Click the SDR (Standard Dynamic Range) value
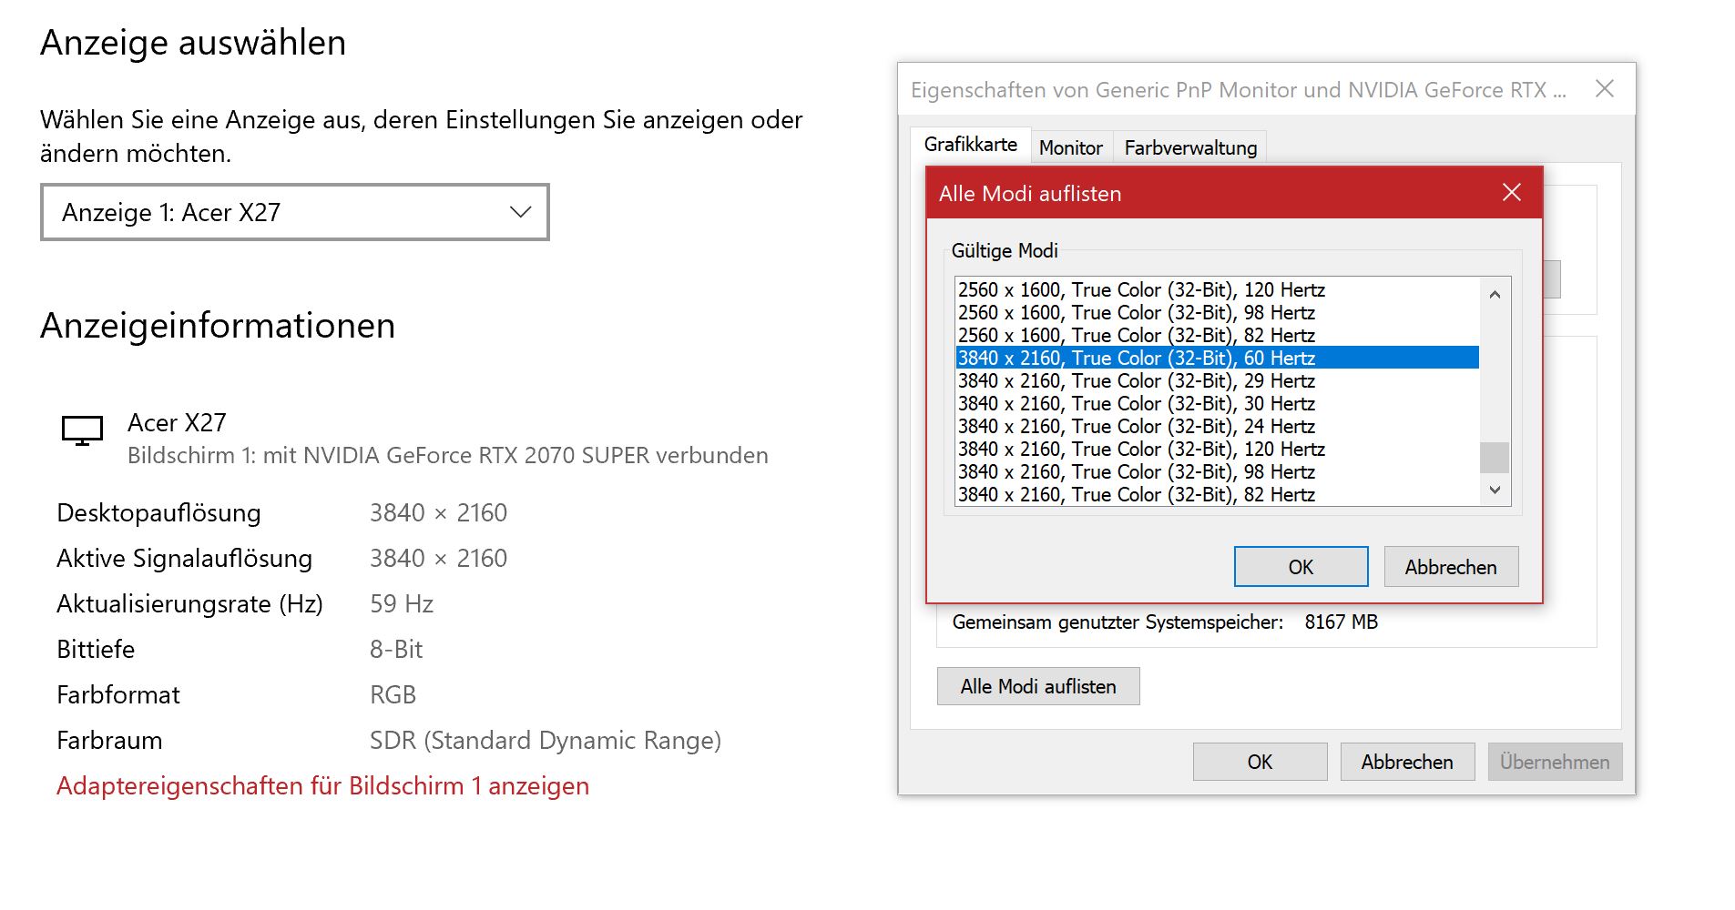Viewport: 1735px width, 910px height. (x=546, y=740)
